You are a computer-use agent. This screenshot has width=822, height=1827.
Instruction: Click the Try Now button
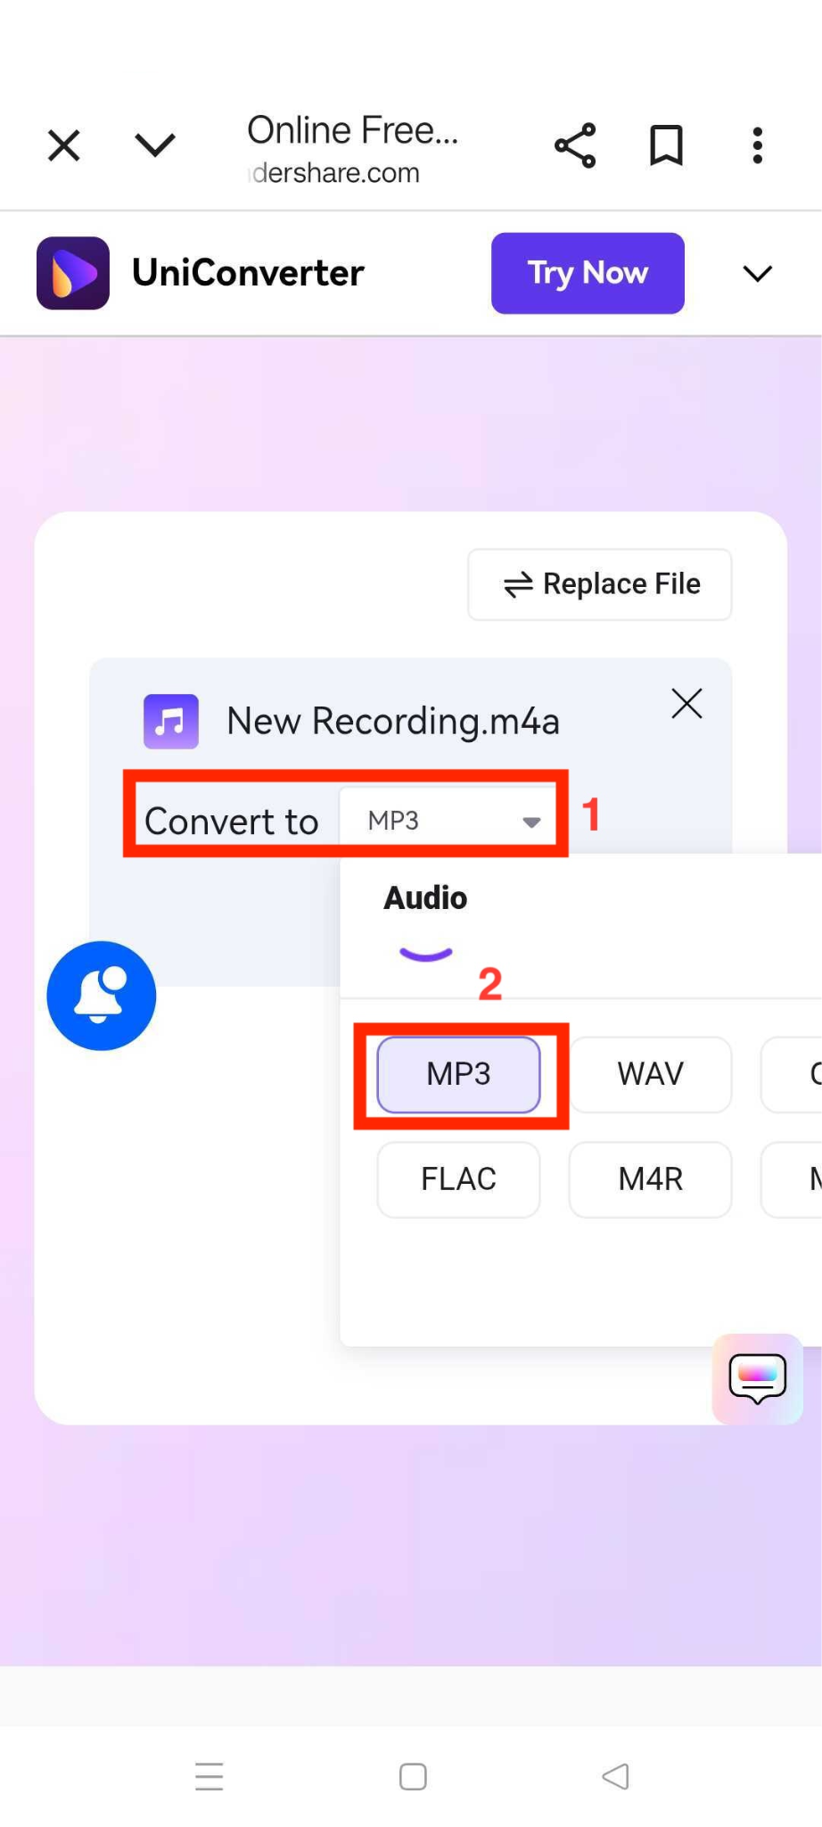[x=588, y=273]
